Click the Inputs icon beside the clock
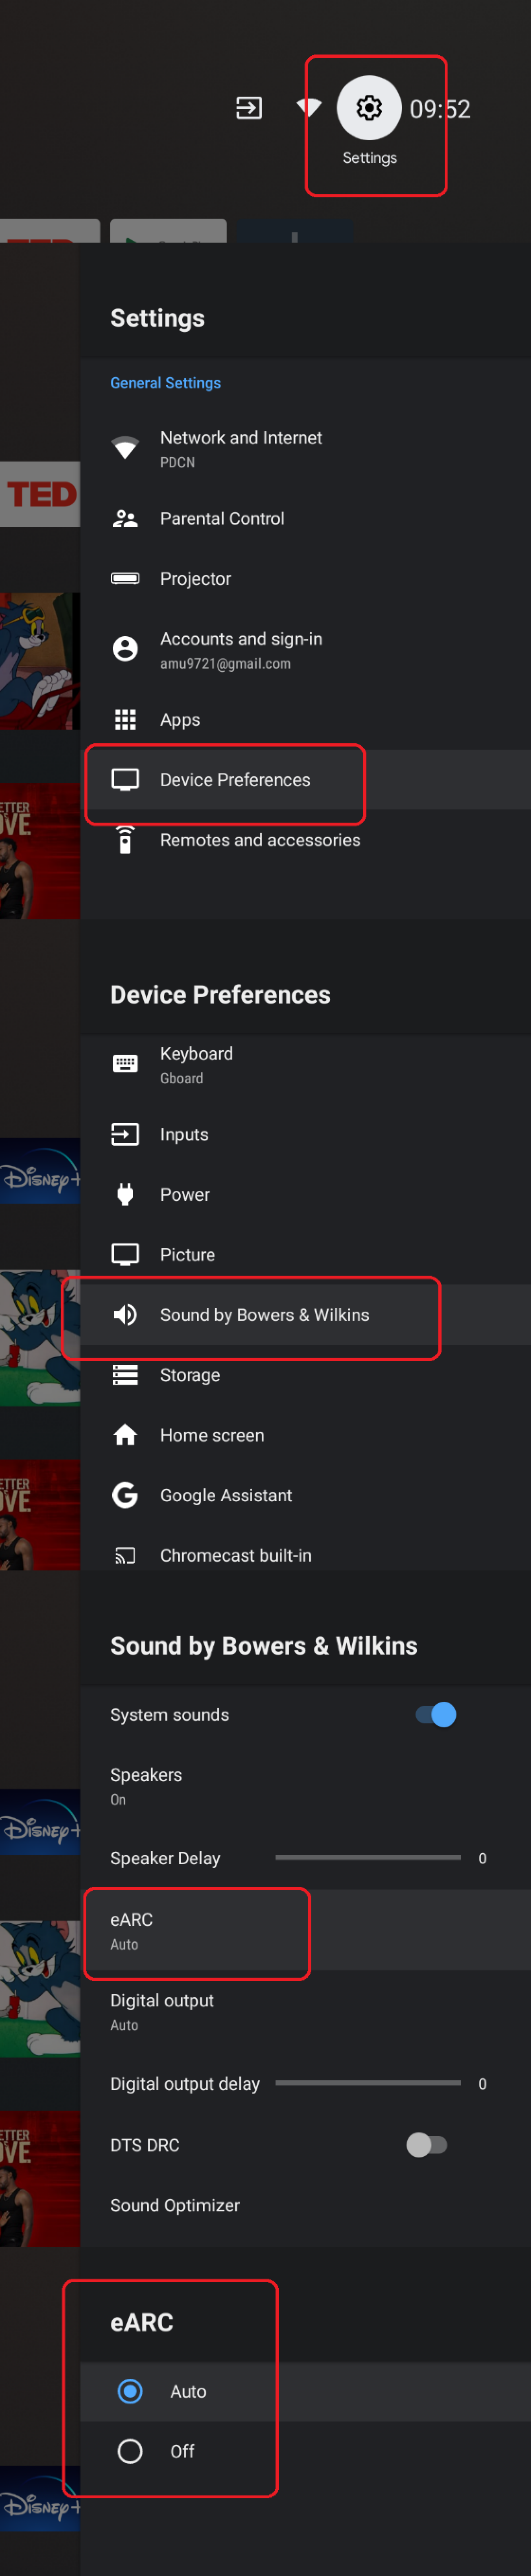The height and width of the screenshot is (2576, 531). pyautogui.click(x=248, y=108)
